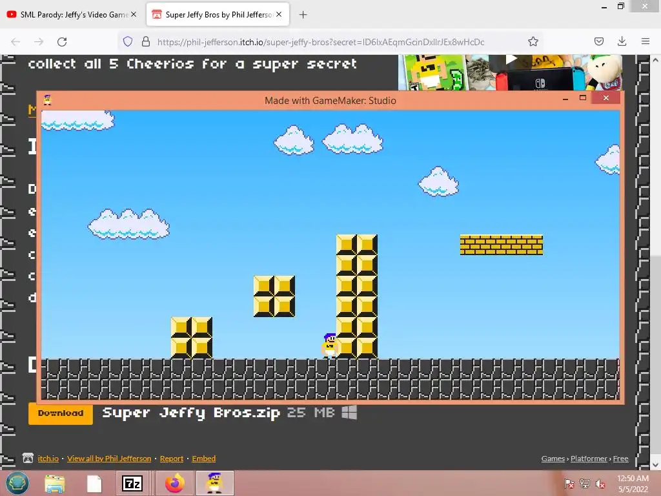Click the Report link

172,459
